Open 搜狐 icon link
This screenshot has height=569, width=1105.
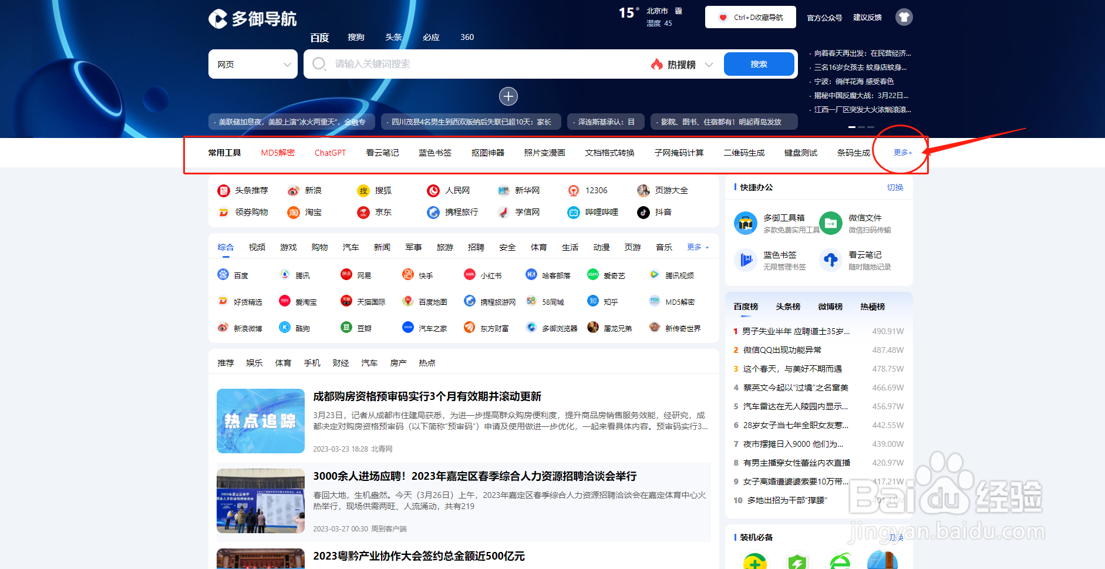tap(363, 191)
